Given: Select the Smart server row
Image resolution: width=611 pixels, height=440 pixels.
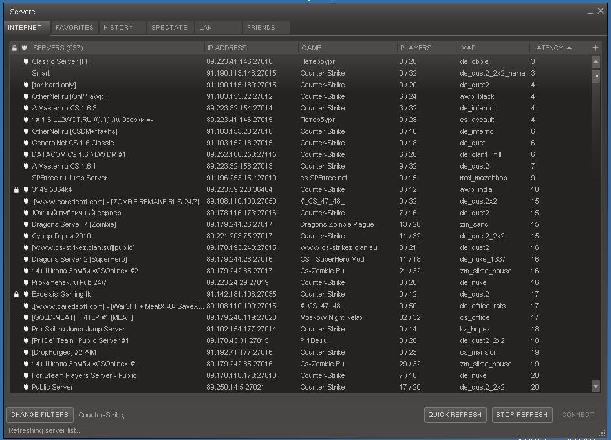Looking at the screenshot, I should 300,73.
